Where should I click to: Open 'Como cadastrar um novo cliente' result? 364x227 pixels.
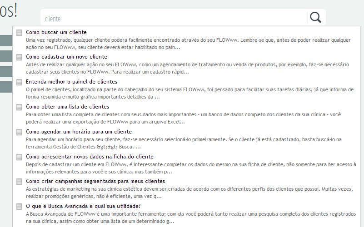point(66,57)
